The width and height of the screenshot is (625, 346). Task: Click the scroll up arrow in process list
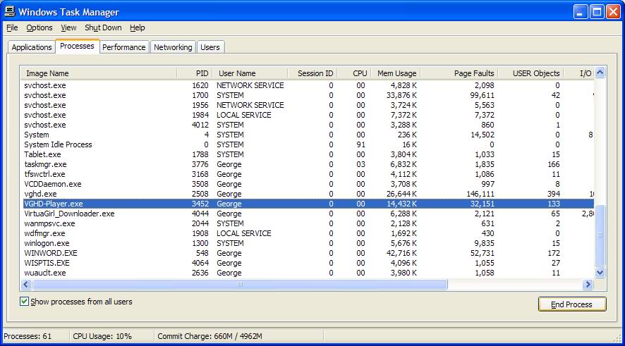point(600,73)
